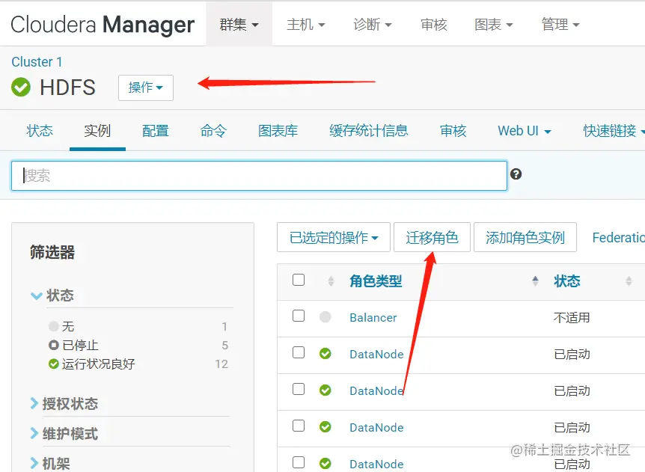
Task: Open the Cluster 1 breadcrumb link
Action: click(x=37, y=61)
